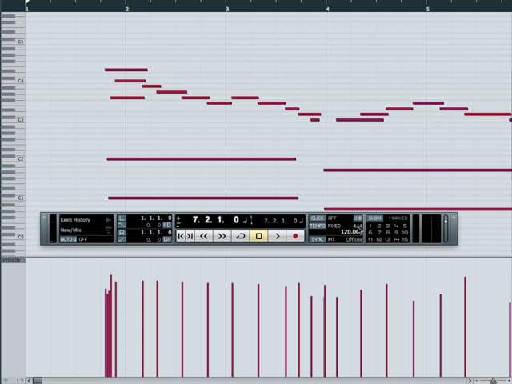Go to previous marker in transport panel
512x384 pixels.
pos(181,236)
